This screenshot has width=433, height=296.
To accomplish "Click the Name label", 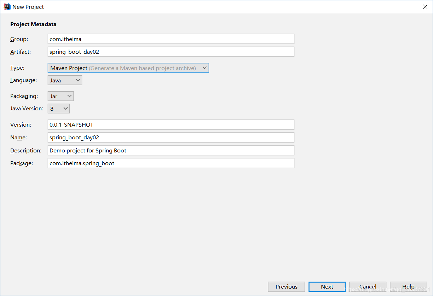I will [x=18, y=137].
